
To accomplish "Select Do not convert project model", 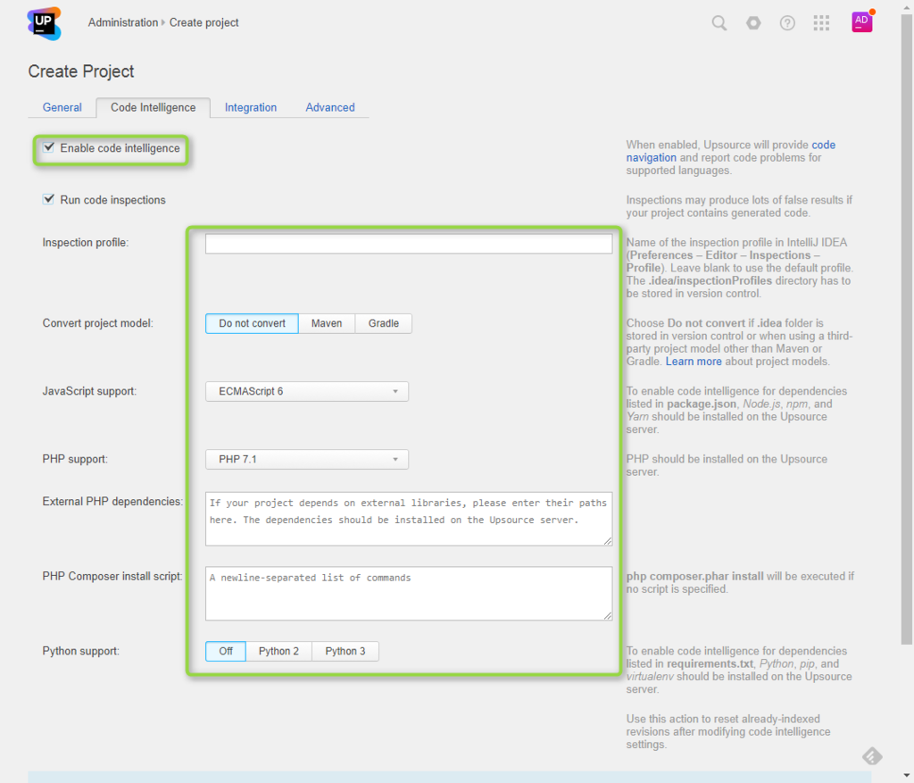I will pyautogui.click(x=252, y=323).
